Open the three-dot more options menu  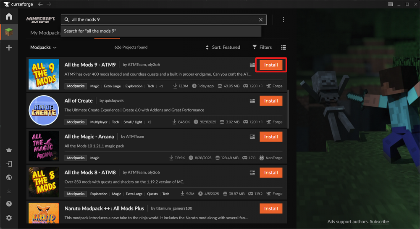[x=283, y=20]
